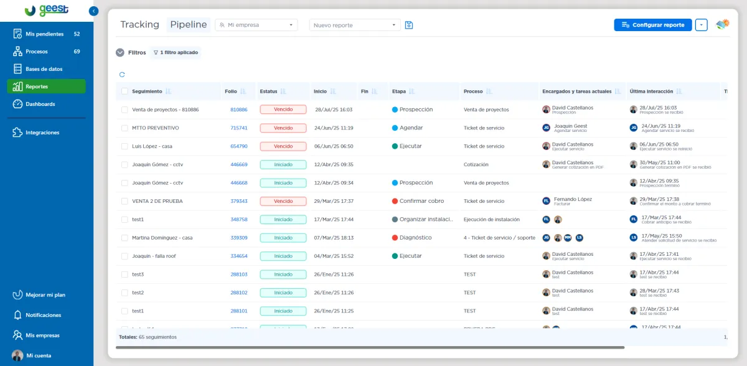Open the Mi empresa dropdown

[x=257, y=25]
